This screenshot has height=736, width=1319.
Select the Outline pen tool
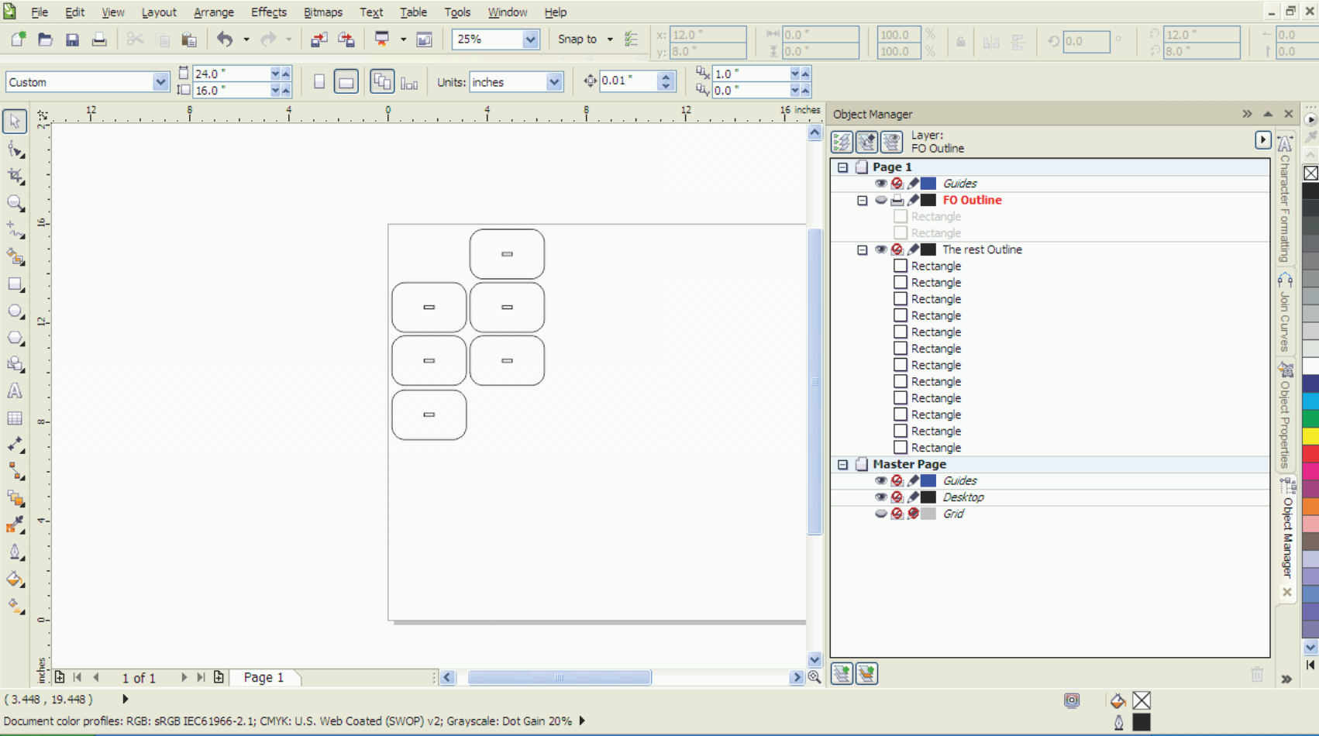[x=15, y=552]
